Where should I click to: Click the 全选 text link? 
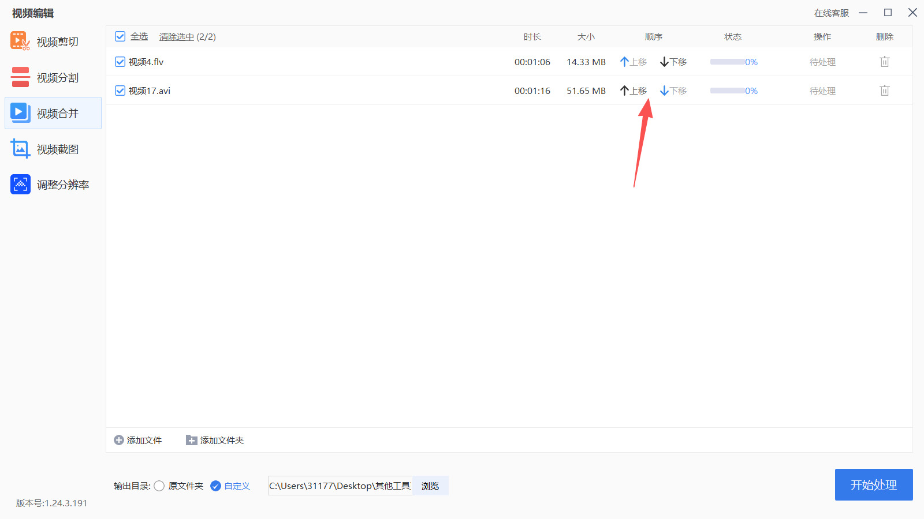(139, 36)
